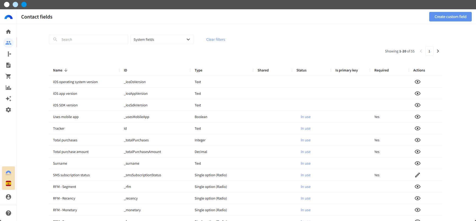Click Showing 1-20 of 55 text
The width and height of the screenshot is (476, 221).
tap(400, 51)
